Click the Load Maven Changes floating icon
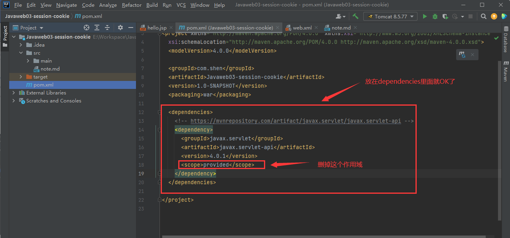This screenshot has height=238, width=510. click(x=462, y=55)
